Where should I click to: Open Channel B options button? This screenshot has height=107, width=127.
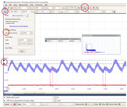click(x=33, y=12)
